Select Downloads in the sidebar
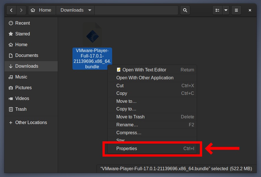Screen dimensions: 261x177 point(31,66)
